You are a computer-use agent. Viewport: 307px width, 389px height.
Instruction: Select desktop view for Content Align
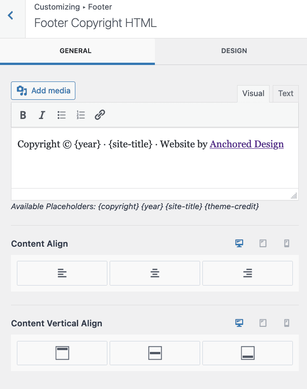pyautogui.click(x=239, y=243)
